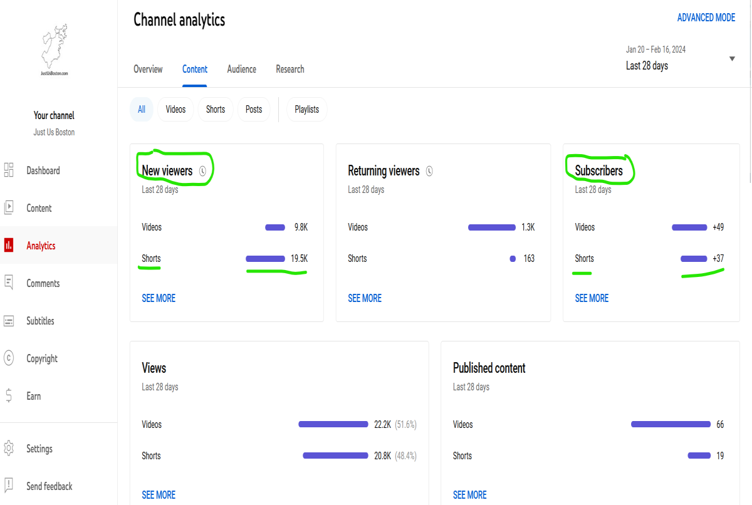This screenshot has width=752, height=505.
Task: Click the 20.8K Shorts views value
Action: point(383,456)
